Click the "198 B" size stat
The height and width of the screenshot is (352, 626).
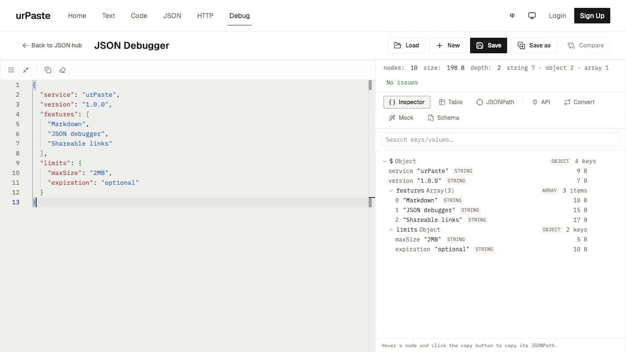pos(455,68)
